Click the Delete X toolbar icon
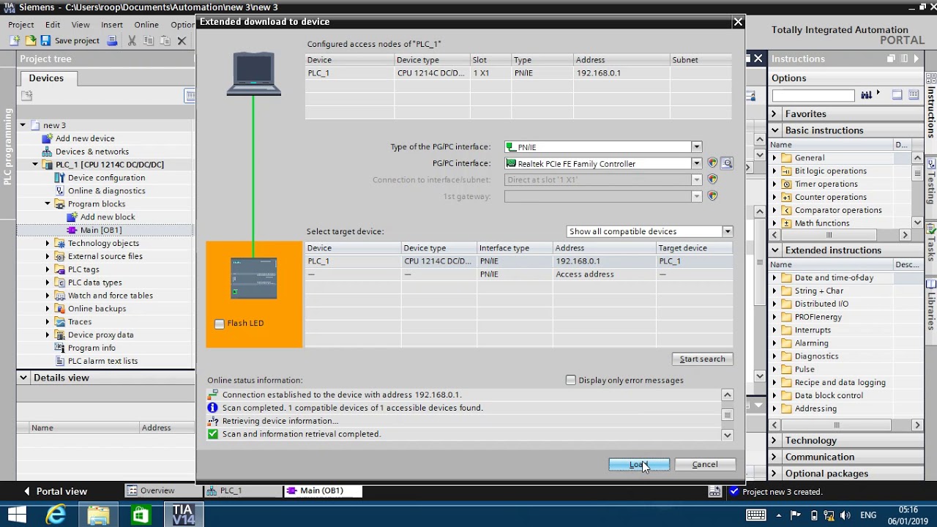937x527 pixels. click(182, 41)
